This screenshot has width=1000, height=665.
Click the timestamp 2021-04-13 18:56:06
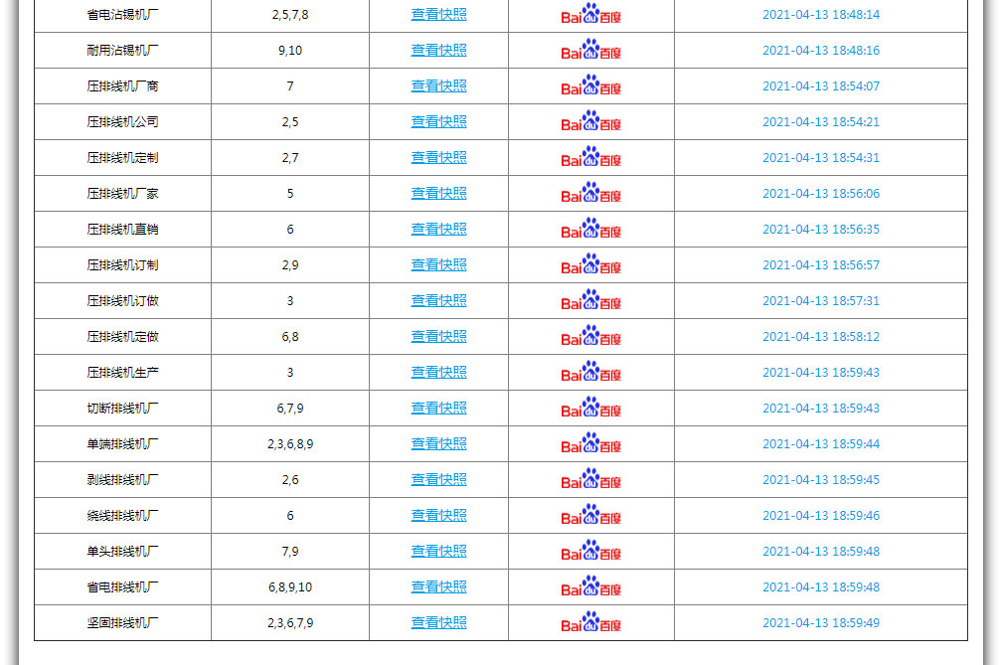coord(821,193)
